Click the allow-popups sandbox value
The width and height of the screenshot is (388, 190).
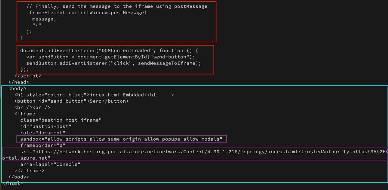pyautogui.click(x=162, y=139)
